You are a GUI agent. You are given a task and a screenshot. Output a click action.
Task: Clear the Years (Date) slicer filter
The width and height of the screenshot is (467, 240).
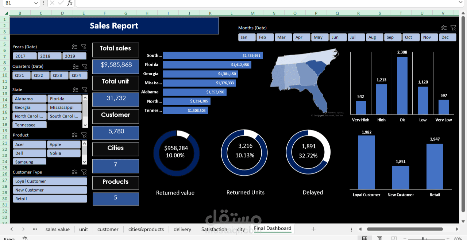click(x=84, y=47)
